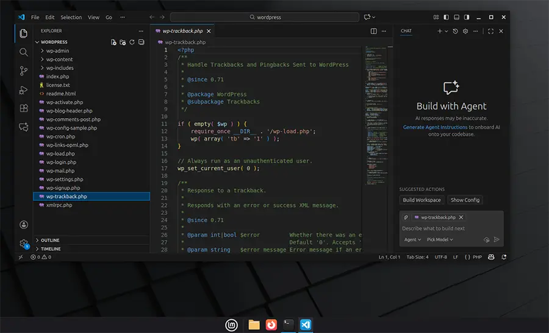Open the Accounts icon in activity bar
Screen dimensions: 549x333
(x=23, y=225)
